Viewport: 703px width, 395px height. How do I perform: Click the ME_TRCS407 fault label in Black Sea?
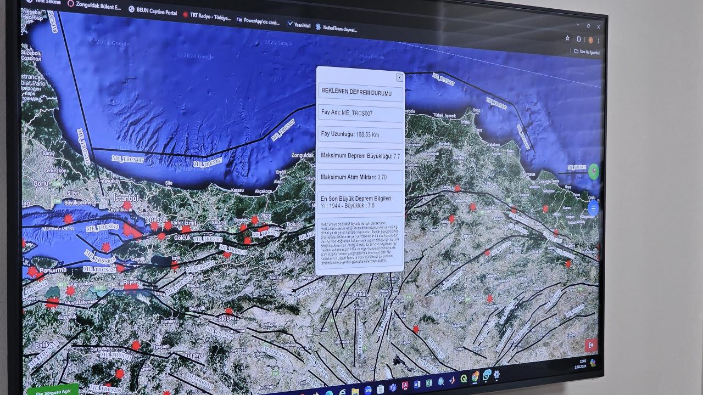point(127,159)
